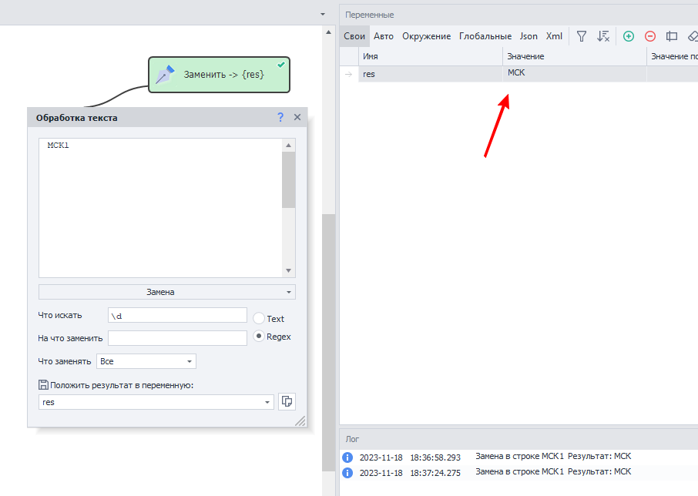Click the dialog resize grip corner

300,421
